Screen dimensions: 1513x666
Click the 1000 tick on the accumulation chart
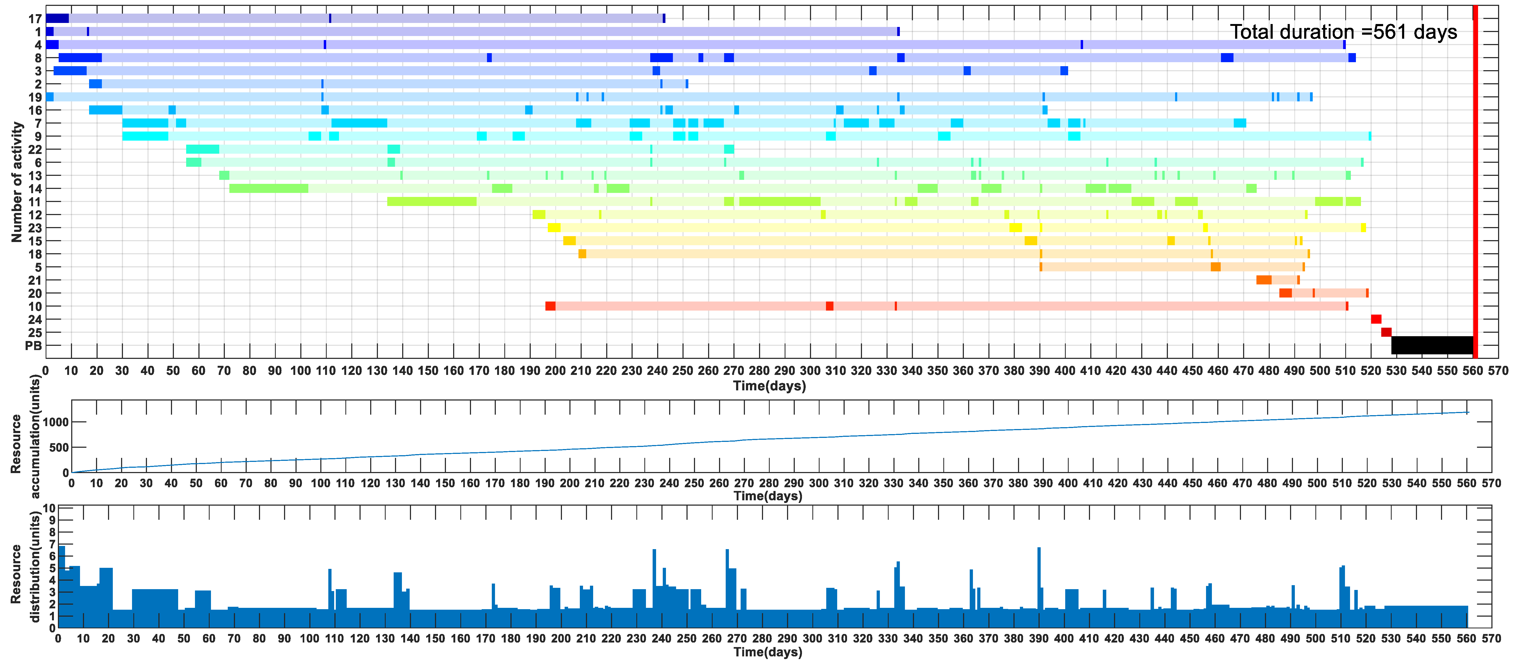pyautogui.click(x=55, y=422)
